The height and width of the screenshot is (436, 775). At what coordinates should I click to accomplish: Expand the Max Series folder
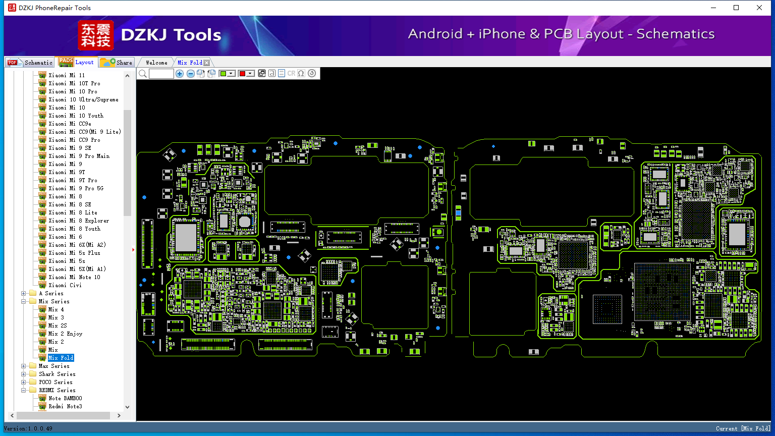point(24,366)
